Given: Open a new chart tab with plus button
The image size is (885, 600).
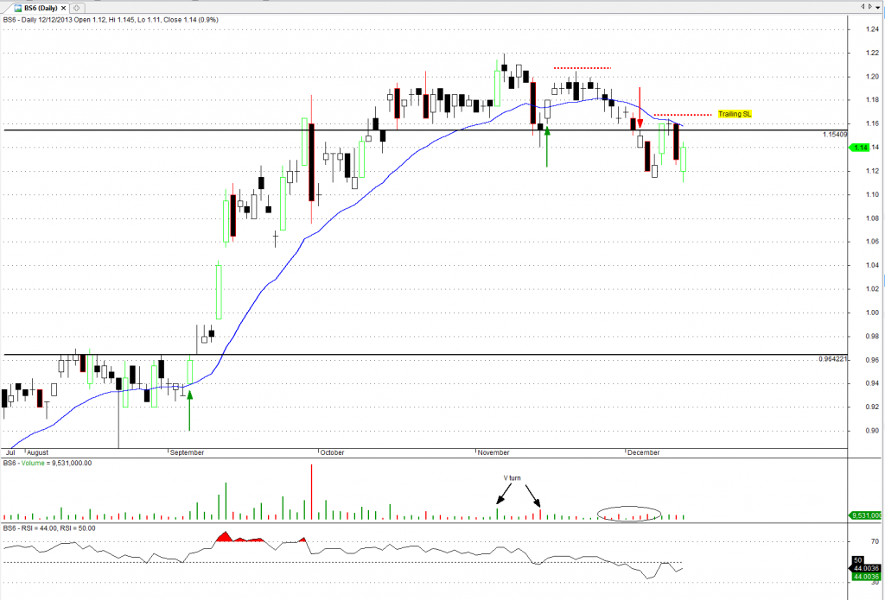Looking at the screenshot, I should (76, 7).
